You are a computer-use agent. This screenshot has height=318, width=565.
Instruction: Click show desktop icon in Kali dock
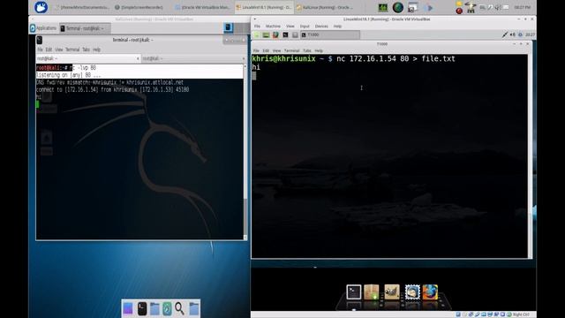(x=128, y=308)
